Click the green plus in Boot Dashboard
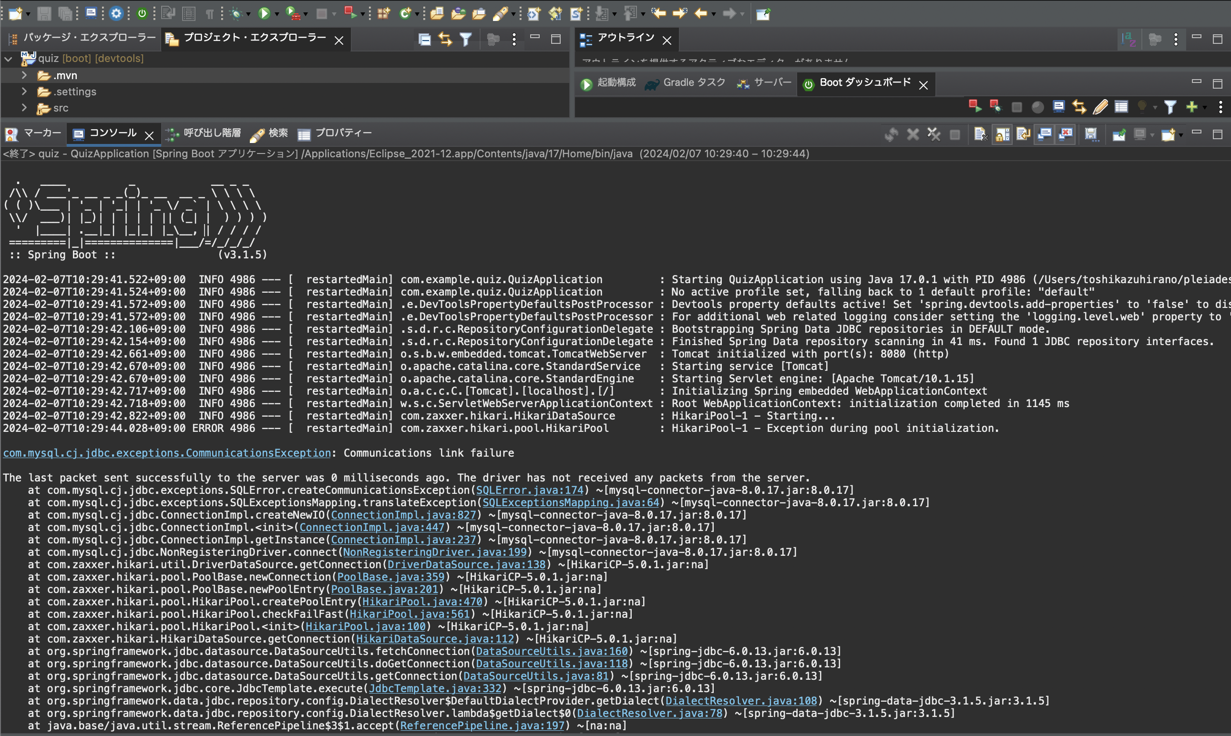Image resolution: width=1231 pixels, height=736 pixels. [x=1191, y=107]
